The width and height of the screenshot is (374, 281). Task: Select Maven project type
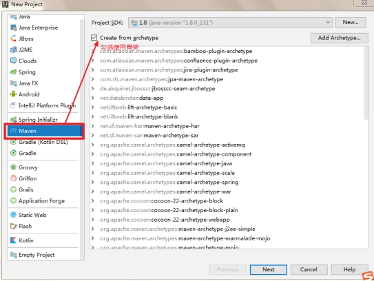[x=44, y=131]
